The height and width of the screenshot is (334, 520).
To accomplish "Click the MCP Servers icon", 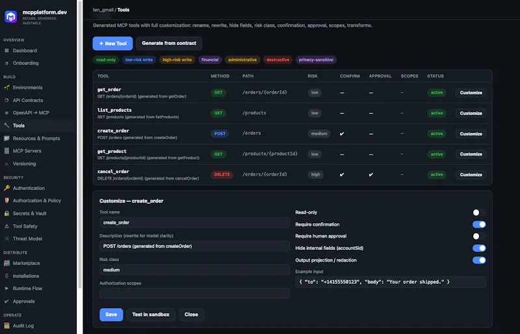I will 6,151.
